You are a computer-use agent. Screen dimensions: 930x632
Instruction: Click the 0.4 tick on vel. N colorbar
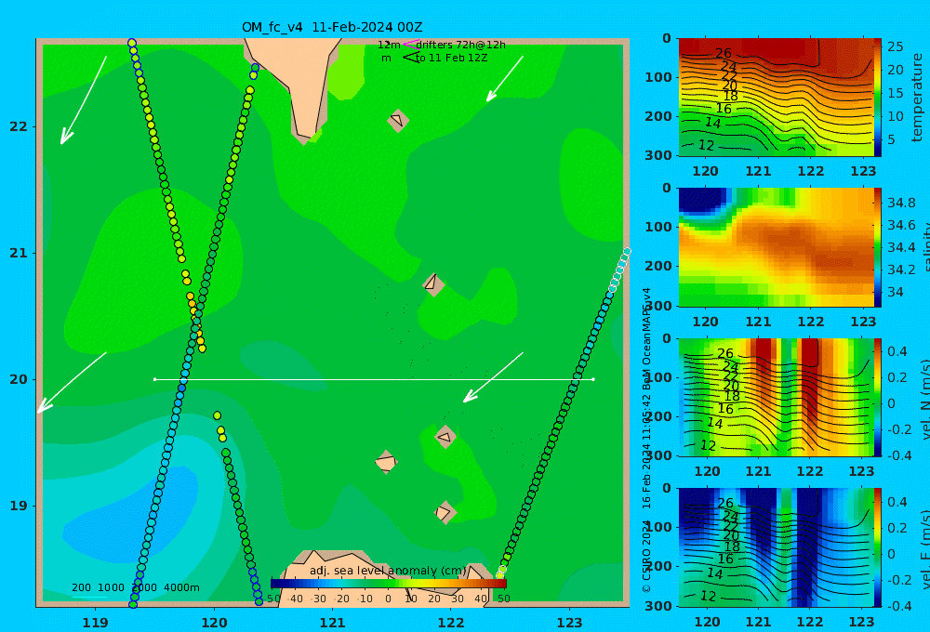point(897,351)
